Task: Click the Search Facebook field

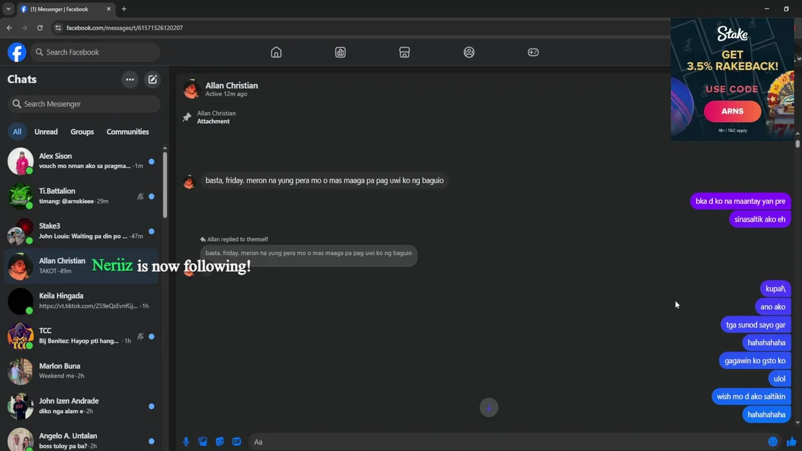Action: [x=95, y=52]
